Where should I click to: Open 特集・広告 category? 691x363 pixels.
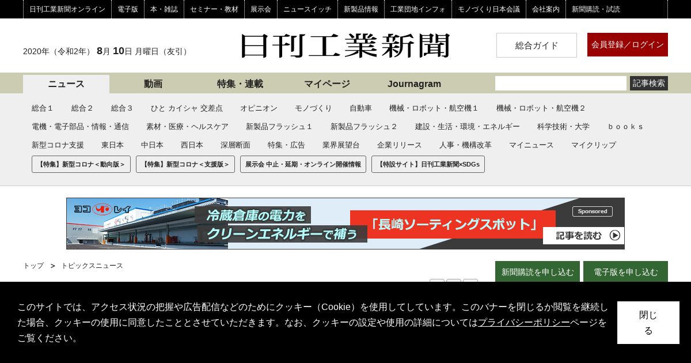tap(286, 145)
